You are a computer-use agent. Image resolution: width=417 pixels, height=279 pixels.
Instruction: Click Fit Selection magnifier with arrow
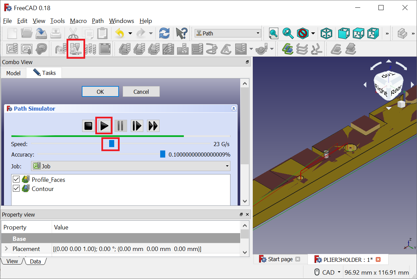[288, 33]
